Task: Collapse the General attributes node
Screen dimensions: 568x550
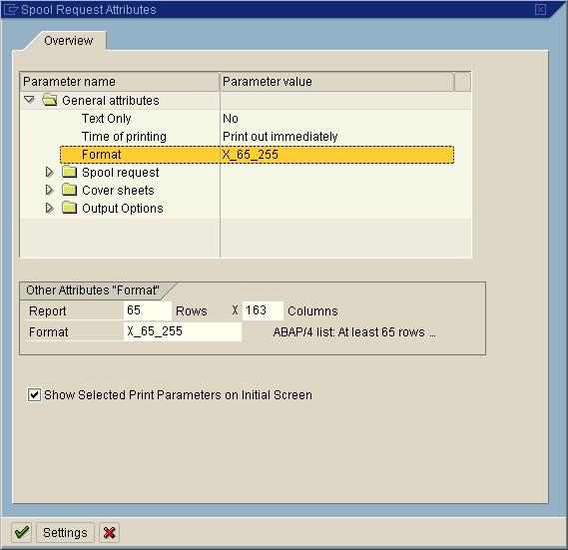Action: click(x=29, y=99)
